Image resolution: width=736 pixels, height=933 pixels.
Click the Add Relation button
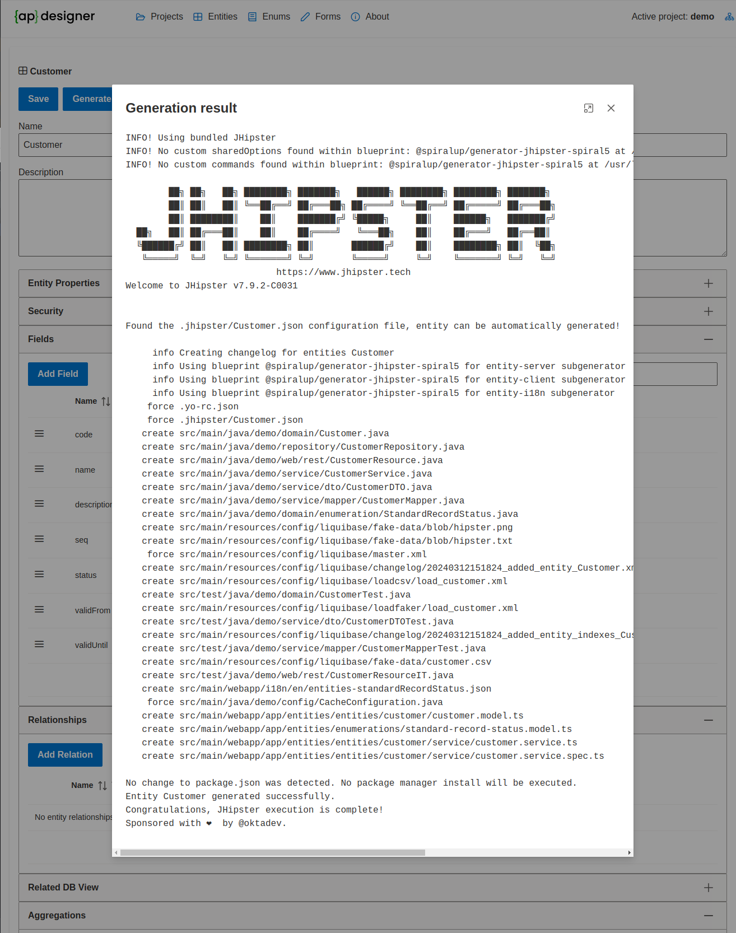(x=65, y=755)
